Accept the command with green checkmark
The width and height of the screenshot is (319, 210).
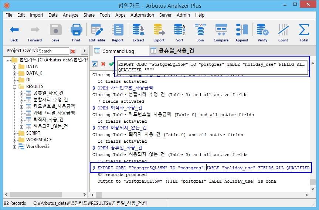click(x=111, y=64)
